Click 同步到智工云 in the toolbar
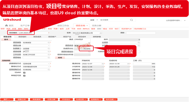 coord(140,29)
